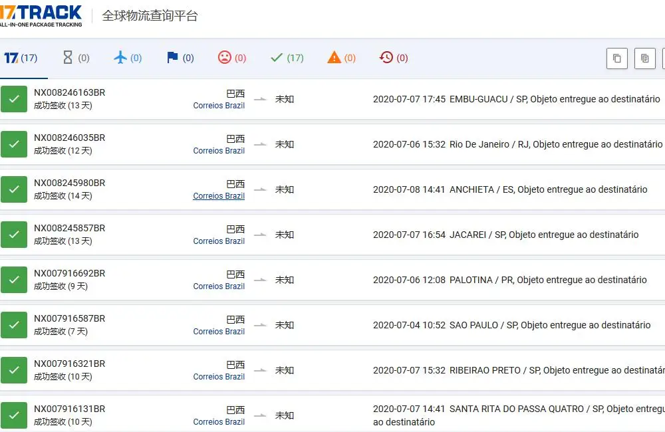The height and width of the screenshot is (432, 665).
Task: Click the SANTA RITA DO PASSA QUATRO event
Action: (519, 415)
